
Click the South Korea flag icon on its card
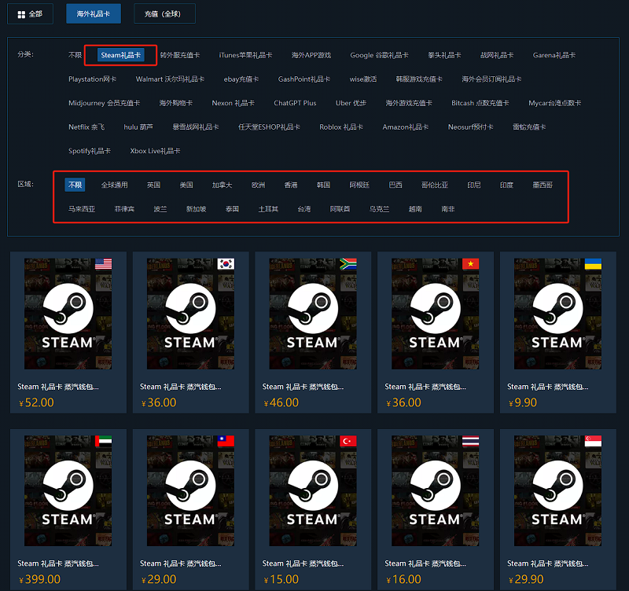coord(226,264)
